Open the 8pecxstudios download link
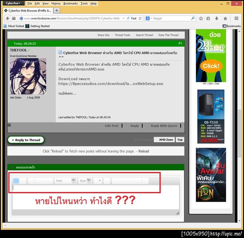 (x=111, y=84)
